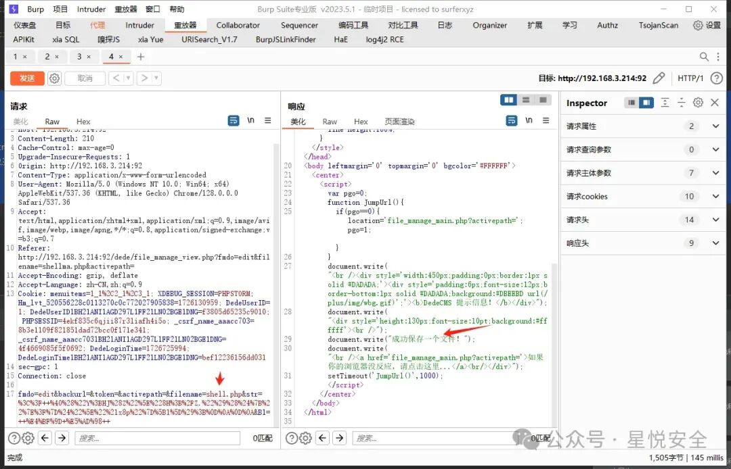Go back with the < history button
This screenshot has width=731, height=469.
click(x=116, y=78)
